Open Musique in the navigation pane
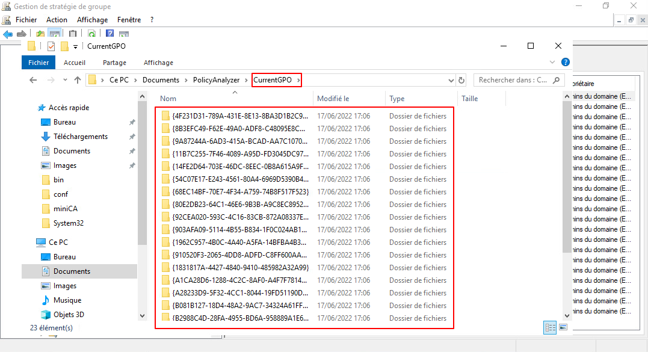Image resolution: width=648 pixels, height=352 pixels. (x=67, y=300)
